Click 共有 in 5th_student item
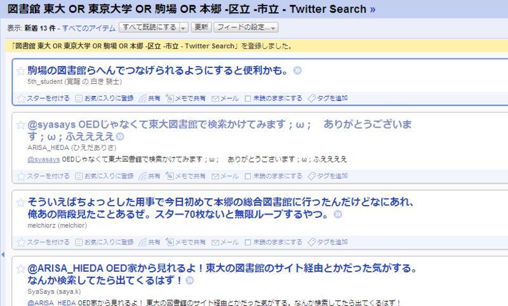The height and width of the screenshot is (306, 508). pos(150,98)
